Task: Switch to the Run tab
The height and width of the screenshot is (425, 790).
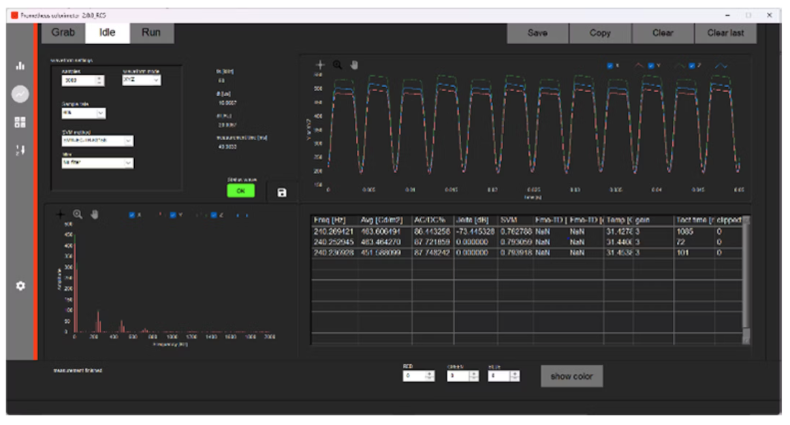Action: click(151, 33)
